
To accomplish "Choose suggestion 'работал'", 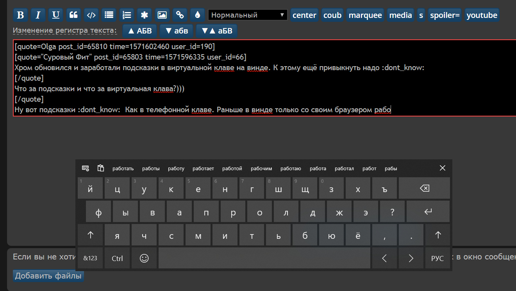I will (x=344, y=169).
